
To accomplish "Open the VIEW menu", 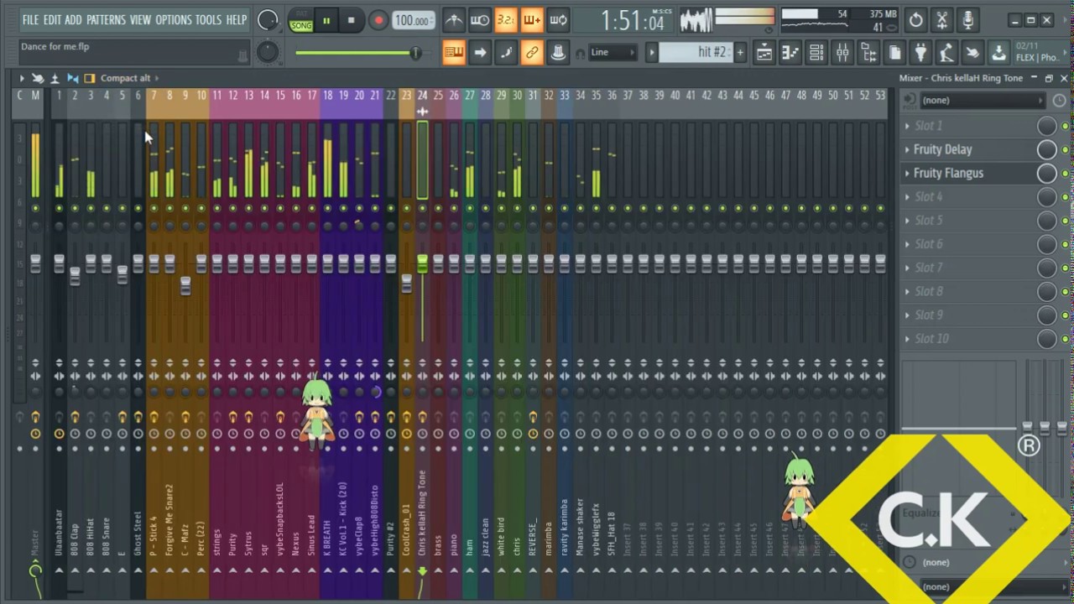I will [140, 19].
